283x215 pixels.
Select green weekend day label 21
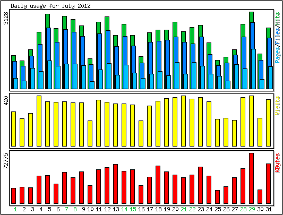pos(184,209)
